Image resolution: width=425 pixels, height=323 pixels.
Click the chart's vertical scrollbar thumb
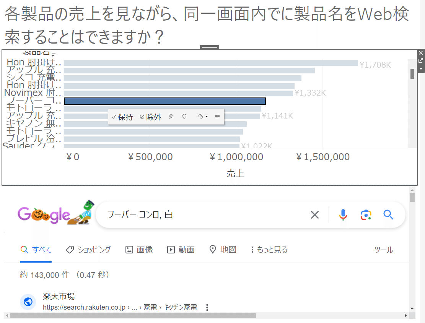click(x=412, y=74)
